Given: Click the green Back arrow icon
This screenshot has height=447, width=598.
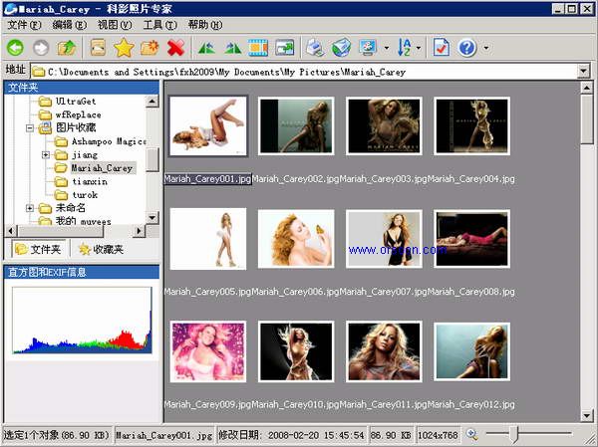Looking at the screenshot, I should (x=15, y=47).
